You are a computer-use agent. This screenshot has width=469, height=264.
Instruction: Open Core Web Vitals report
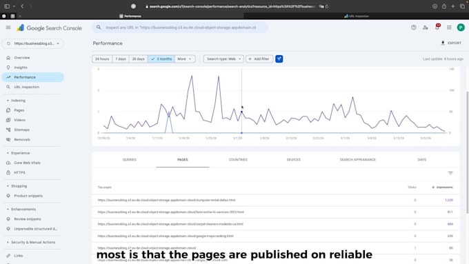tap(27, 163)
